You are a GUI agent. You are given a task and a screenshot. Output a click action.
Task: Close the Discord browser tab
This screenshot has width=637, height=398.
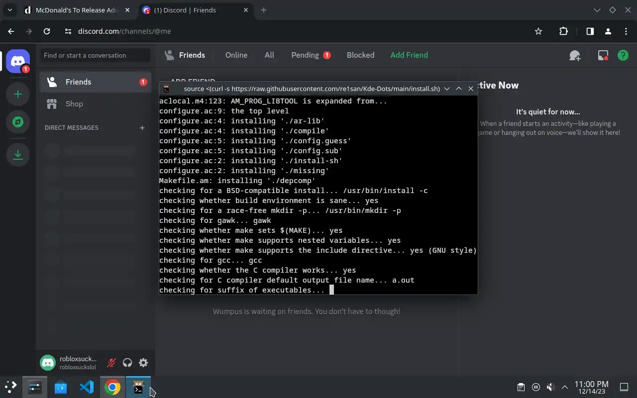click(x=246, y=10)
